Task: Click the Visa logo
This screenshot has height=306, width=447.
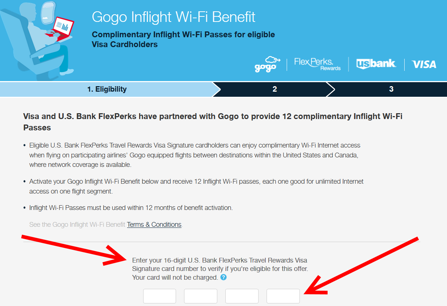Action: coord(424,64)
